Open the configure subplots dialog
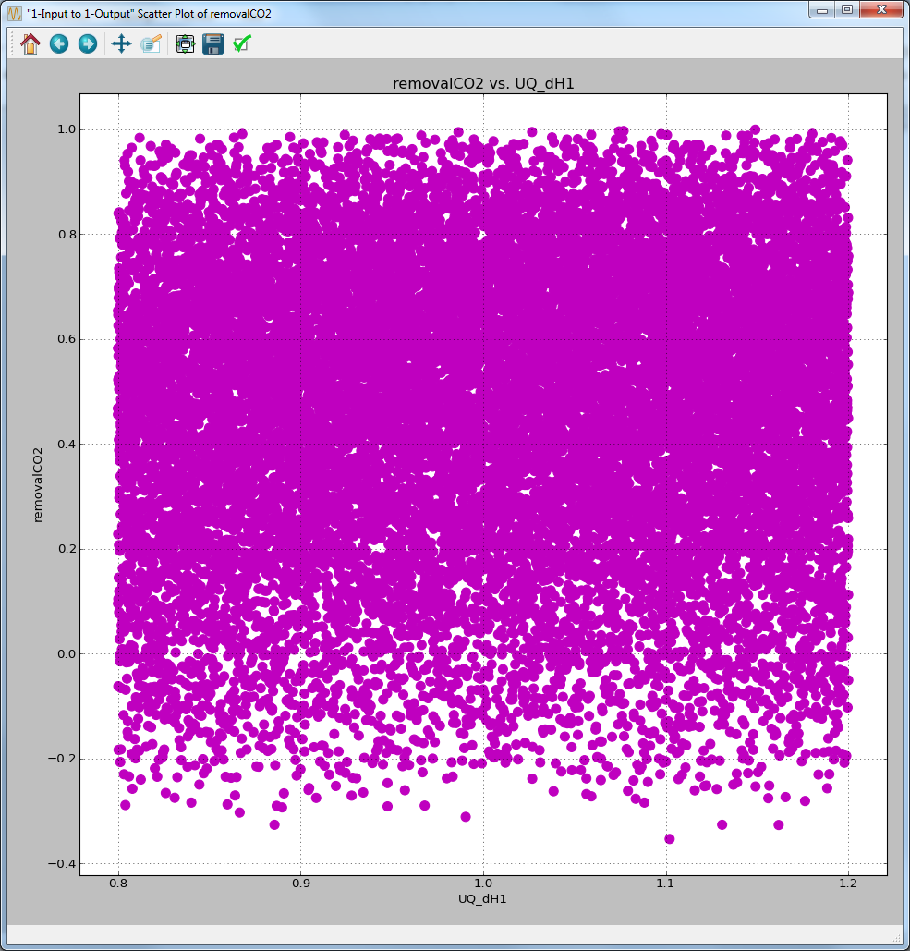 click(184, 43)
